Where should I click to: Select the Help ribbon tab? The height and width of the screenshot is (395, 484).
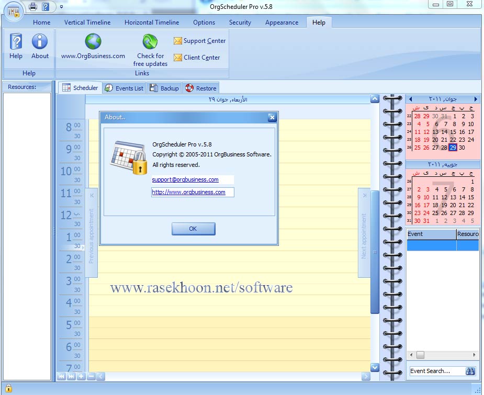coord(319,22)
